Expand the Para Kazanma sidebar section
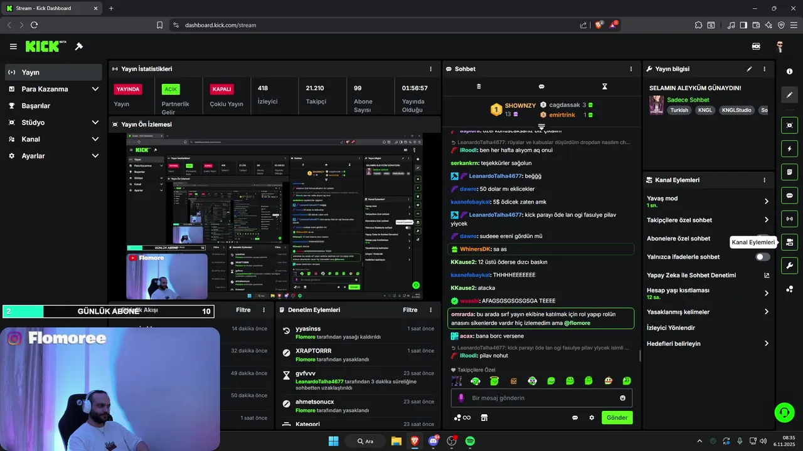Image resolution: width=803 pixels, height=451 pixels. 95,89
